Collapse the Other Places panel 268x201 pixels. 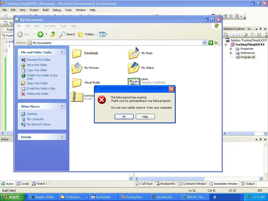tap(62, 106)
